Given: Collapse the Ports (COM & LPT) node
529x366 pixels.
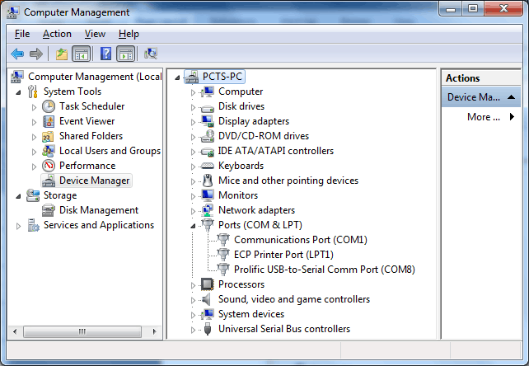Looking at the screenshot, I should click(193, 226).
